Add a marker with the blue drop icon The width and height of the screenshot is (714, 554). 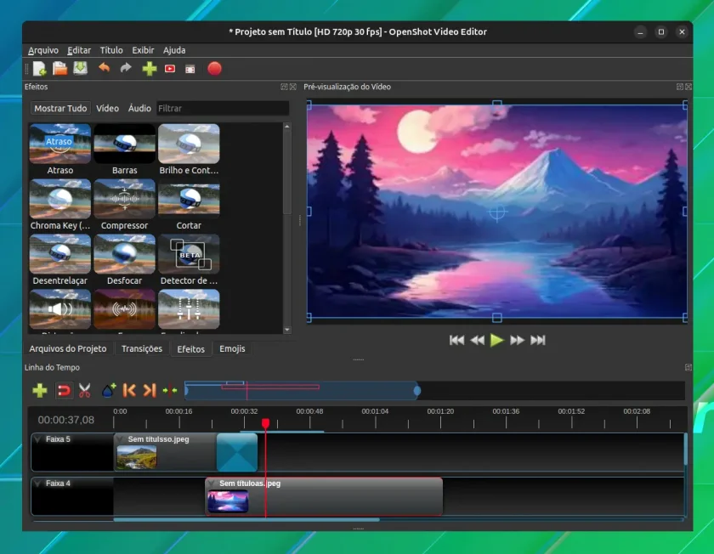coord(109,391)
